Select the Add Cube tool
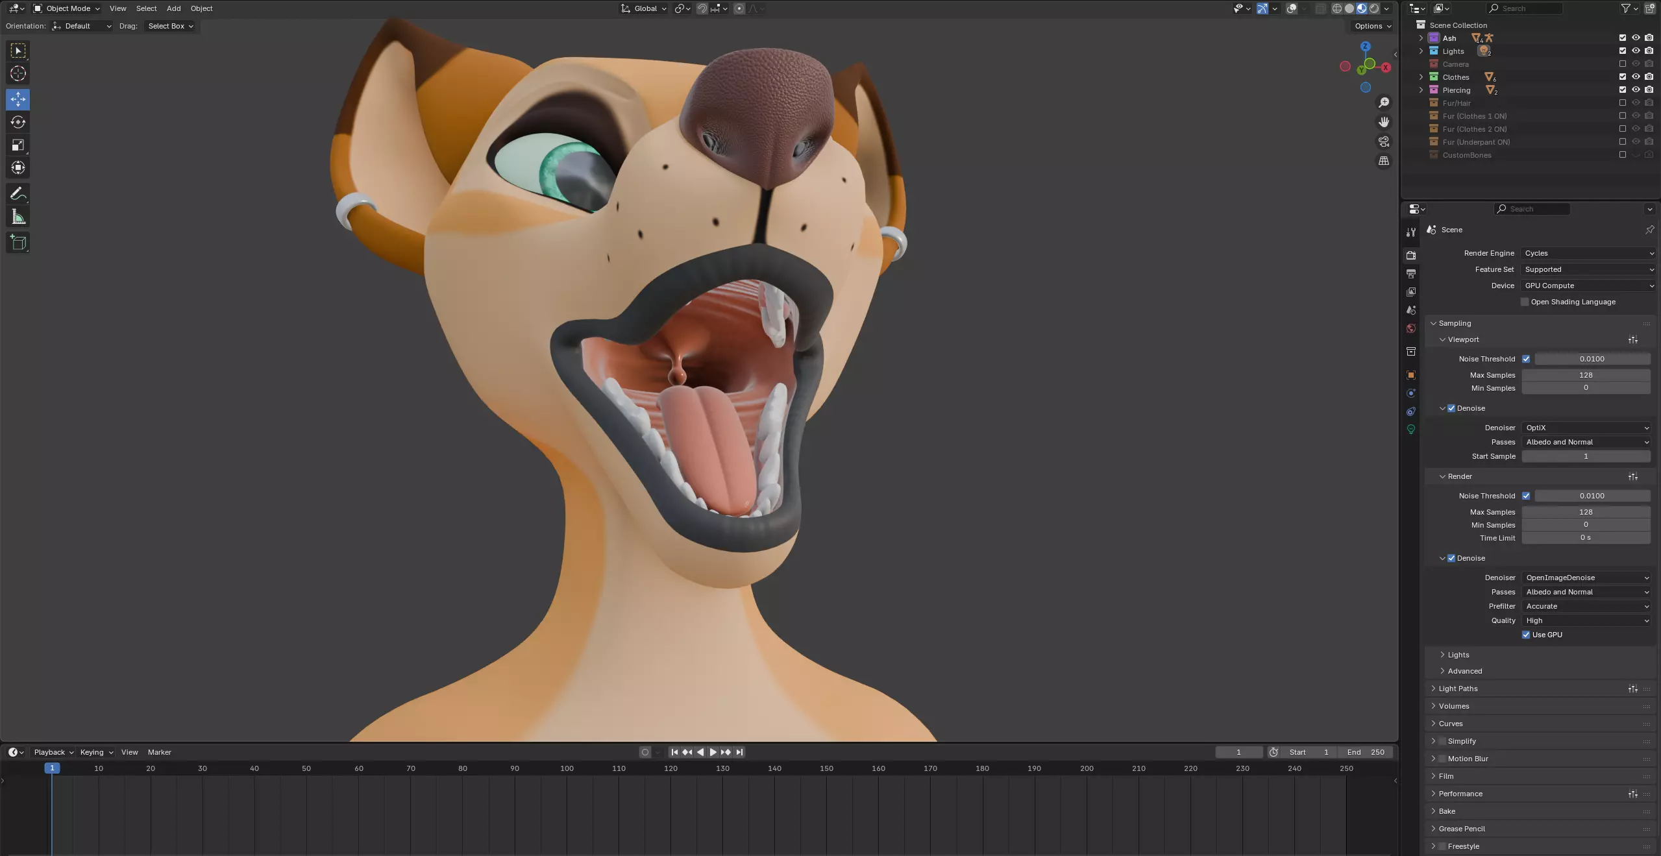 click(x=18, y=243)
